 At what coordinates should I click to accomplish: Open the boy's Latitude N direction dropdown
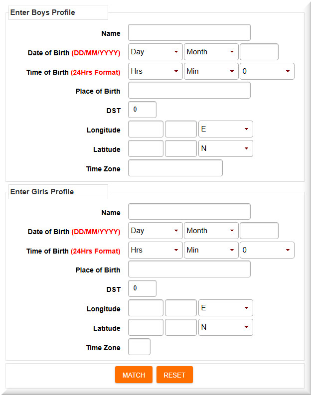tap(225, 148)
